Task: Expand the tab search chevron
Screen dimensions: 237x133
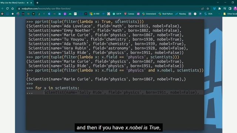Action: [218, 3]
